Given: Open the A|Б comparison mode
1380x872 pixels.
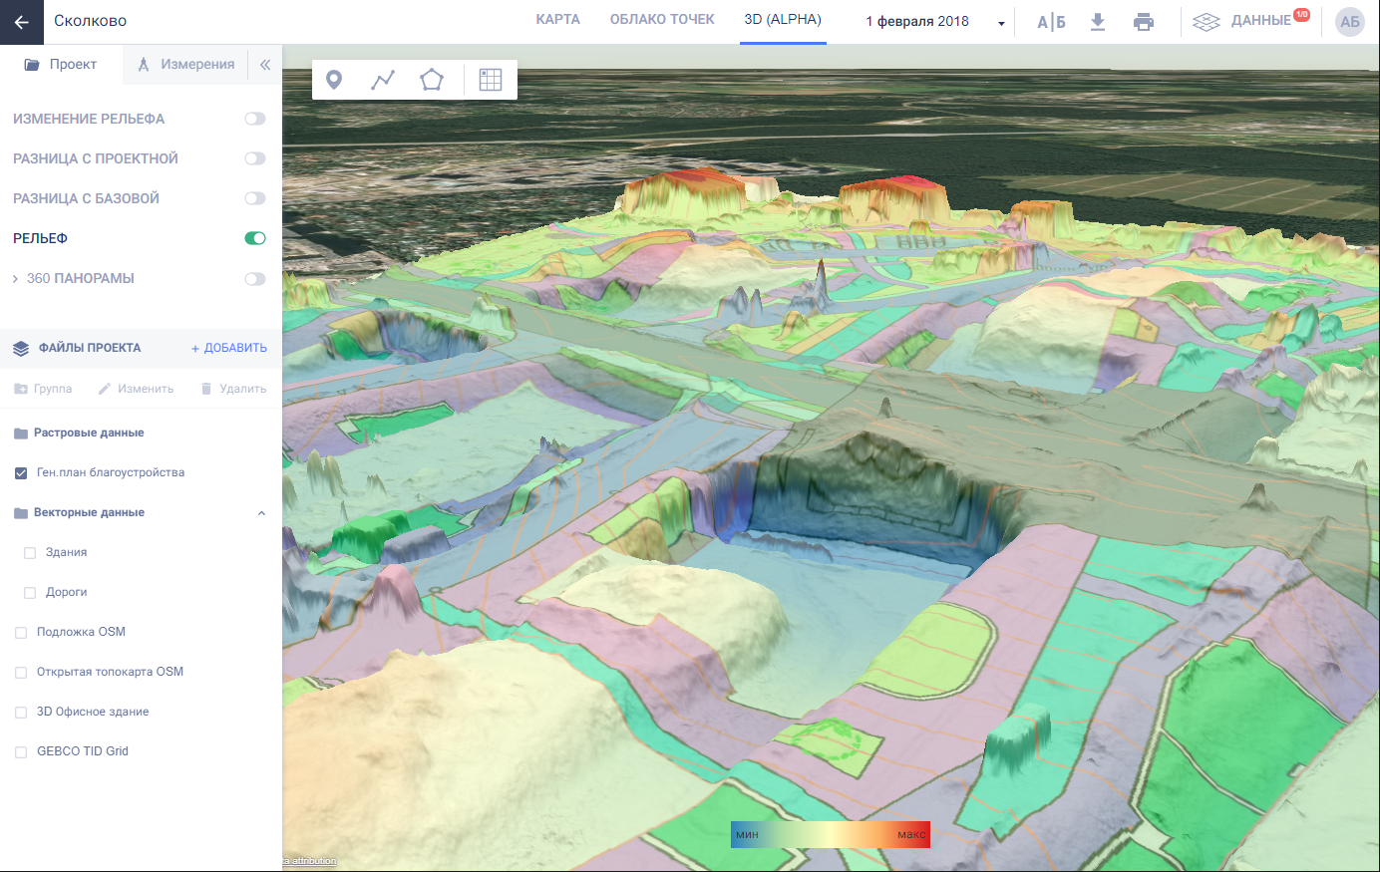Looking at the screenshot, I should point(1051,22).
